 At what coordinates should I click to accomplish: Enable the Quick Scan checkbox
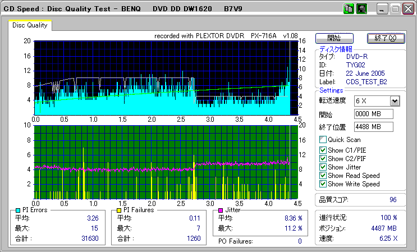[323, 140]
